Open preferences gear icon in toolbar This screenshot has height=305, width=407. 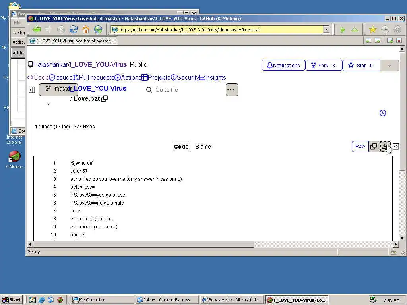[x=397, y=29]
